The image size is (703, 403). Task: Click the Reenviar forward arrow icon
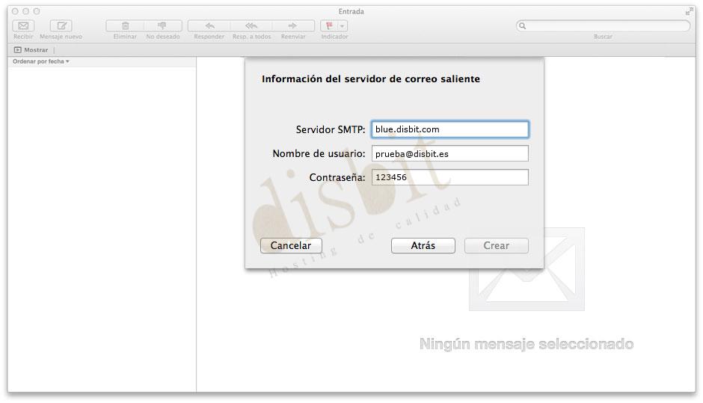point(292,25)
